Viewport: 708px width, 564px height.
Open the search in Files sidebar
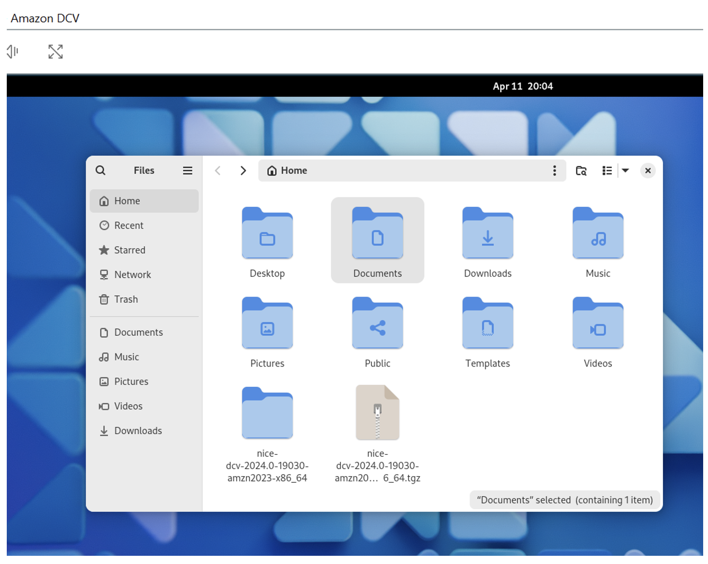(101, 170)
